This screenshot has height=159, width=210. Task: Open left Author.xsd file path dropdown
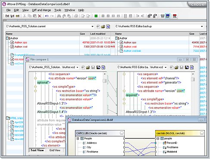tap(77, 67)
